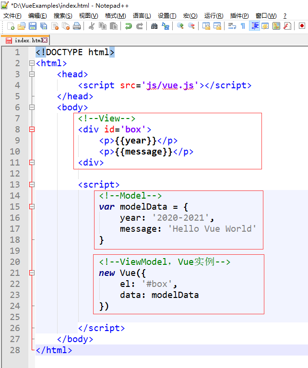Click the 'data: modelData' line

pyautogui.click(x=159, y=295)
